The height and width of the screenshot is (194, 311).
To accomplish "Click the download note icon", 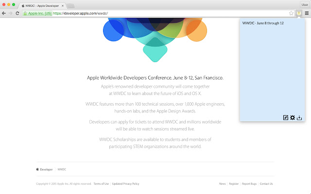I will (x=299, y=118).
